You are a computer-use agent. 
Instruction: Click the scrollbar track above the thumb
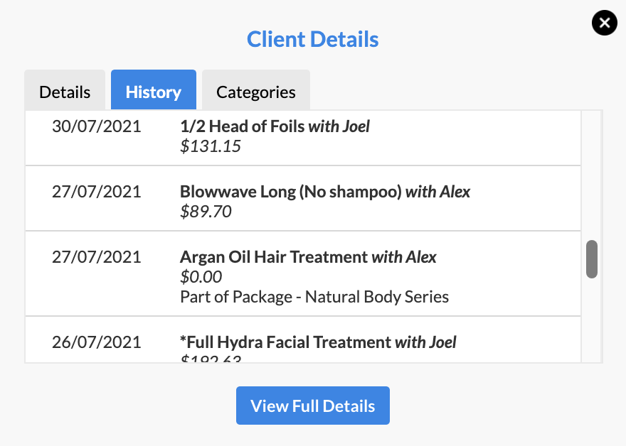(x=592, y=175)
